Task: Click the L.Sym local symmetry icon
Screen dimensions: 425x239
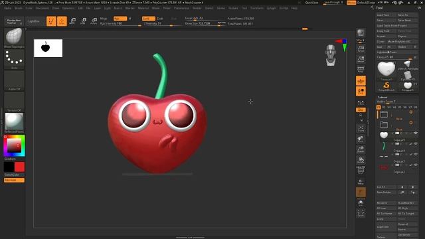Action: pos(361,103)
